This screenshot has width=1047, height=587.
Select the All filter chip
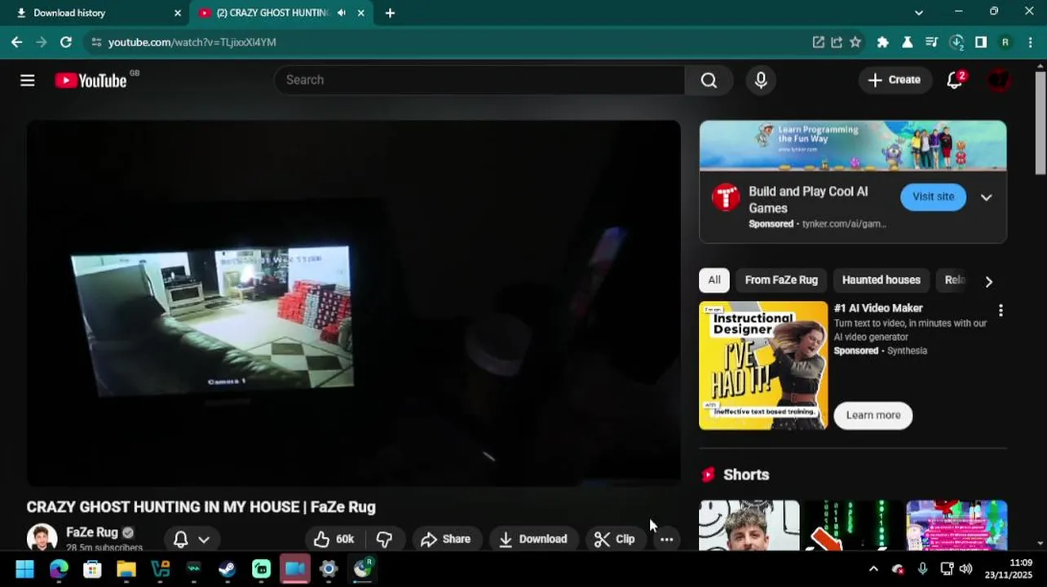(714, 280)
